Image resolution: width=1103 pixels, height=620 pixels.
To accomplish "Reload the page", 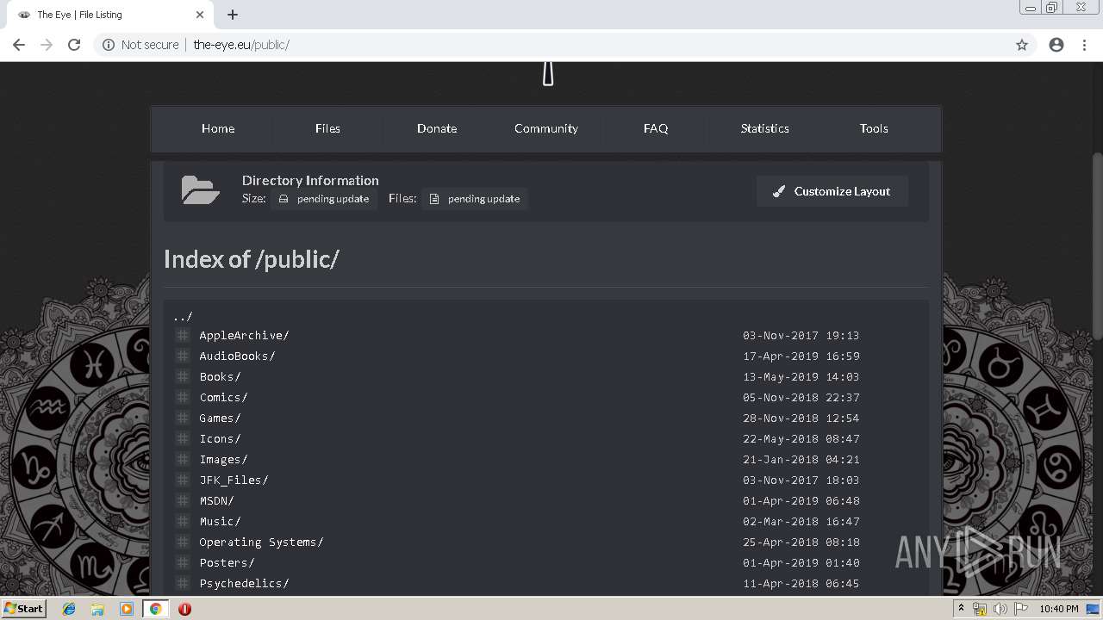I will 74,45.
